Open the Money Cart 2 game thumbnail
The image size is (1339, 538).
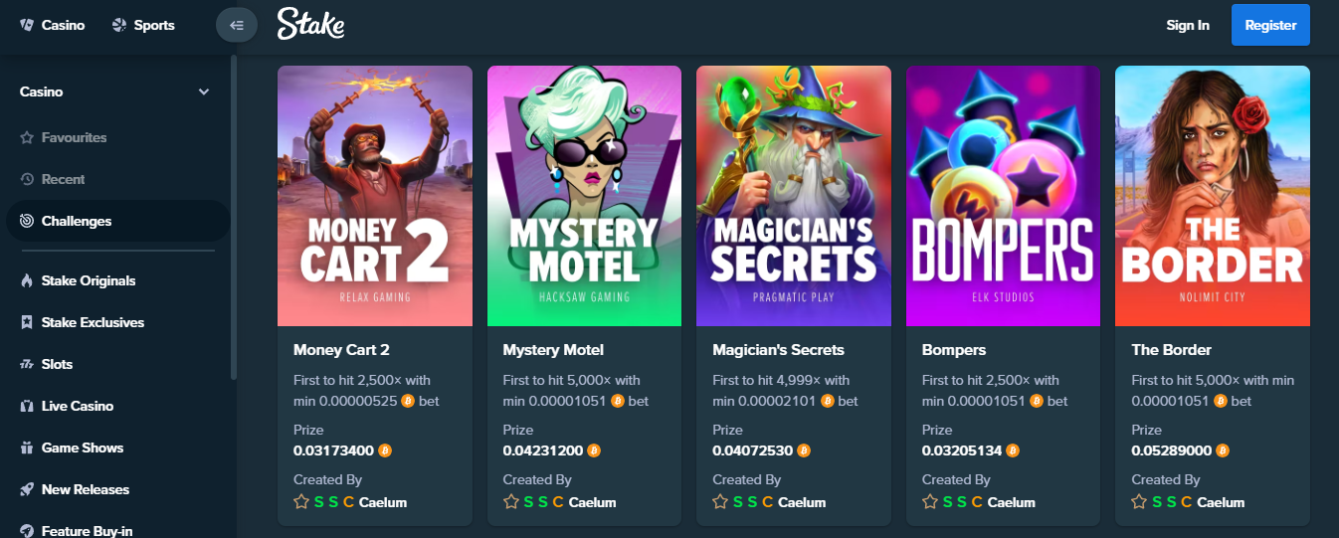pyautogui.click(x=375, y=196)
